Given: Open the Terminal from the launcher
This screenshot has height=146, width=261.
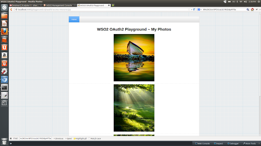Looking at the screenshot, I should [x=4, y=88].
